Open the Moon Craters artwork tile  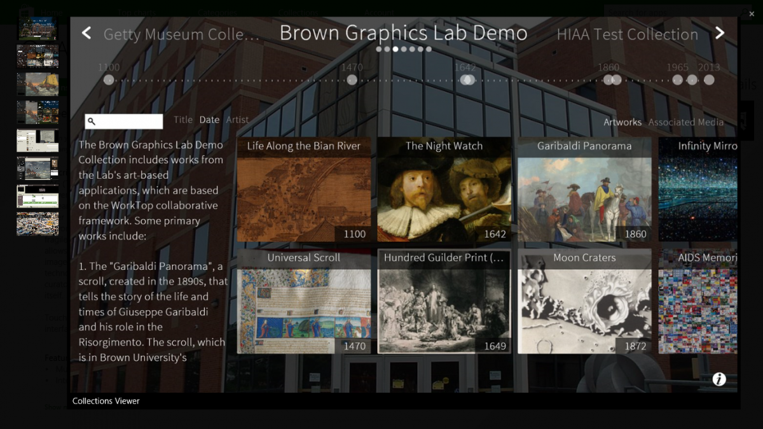[x=584, y=301]
